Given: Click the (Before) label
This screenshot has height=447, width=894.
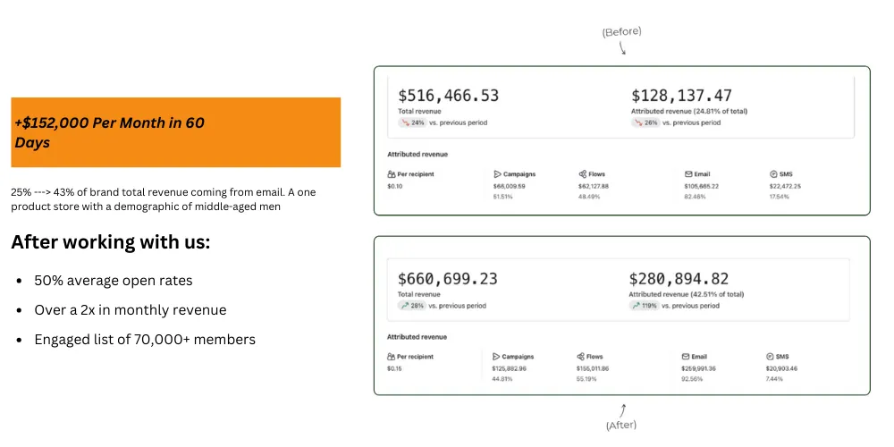Looking at the screenshot, I should (621, 32).
